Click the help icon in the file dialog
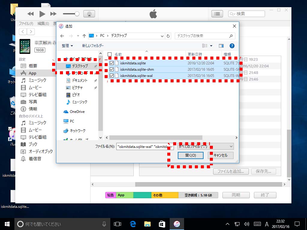Screen dimensions: 307x230 232,46
